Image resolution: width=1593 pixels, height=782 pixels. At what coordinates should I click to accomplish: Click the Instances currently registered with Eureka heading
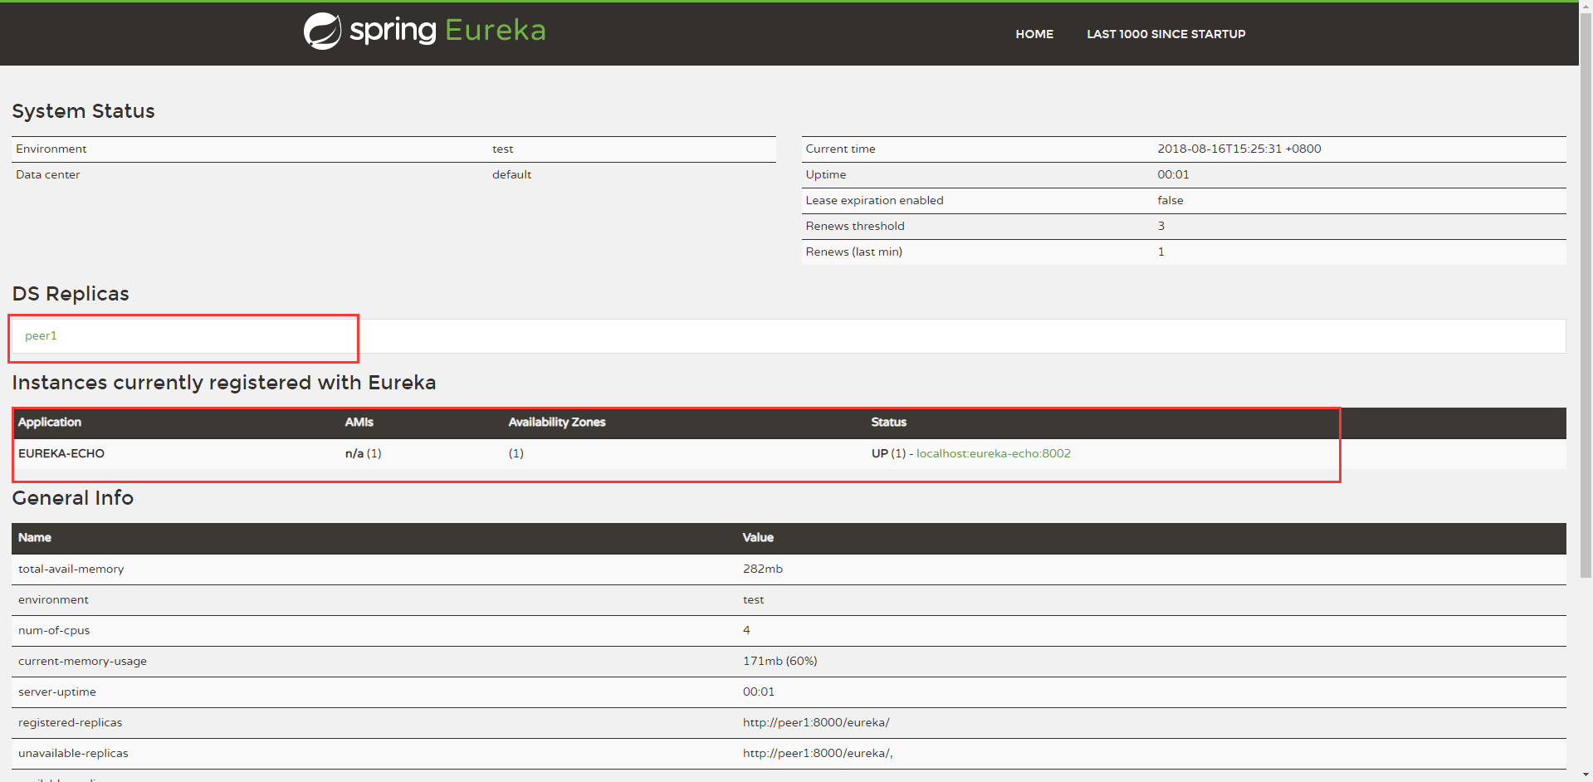click(x=224, y=383)
